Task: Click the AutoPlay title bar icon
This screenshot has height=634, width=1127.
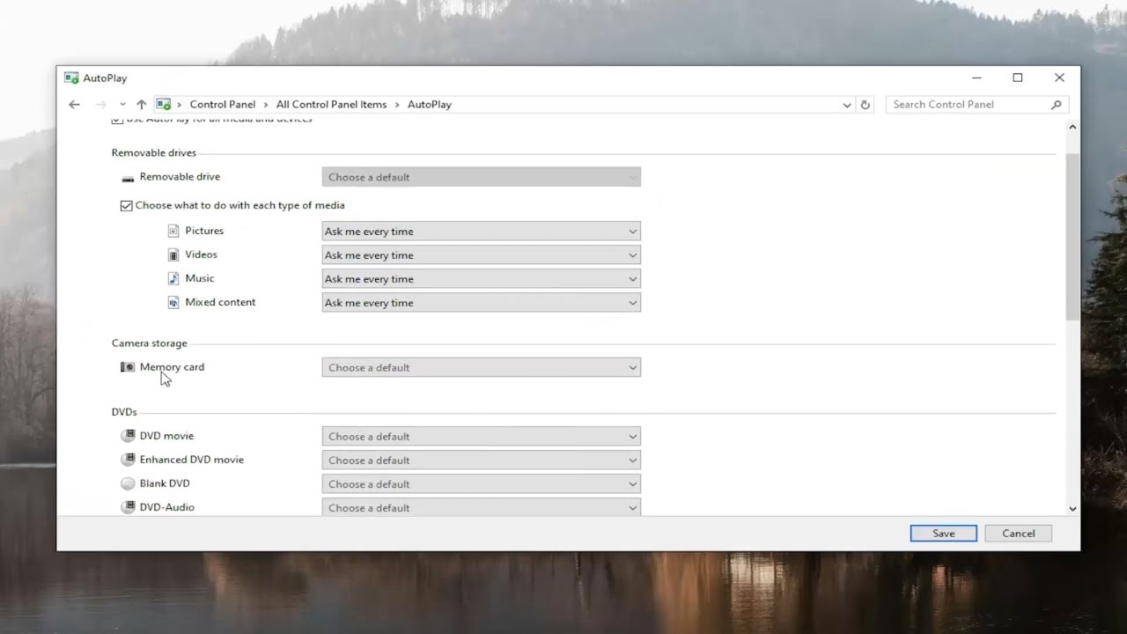Action: point(71,78)
